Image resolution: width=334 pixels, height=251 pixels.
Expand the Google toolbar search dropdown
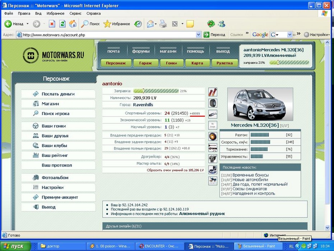point(289,35)
